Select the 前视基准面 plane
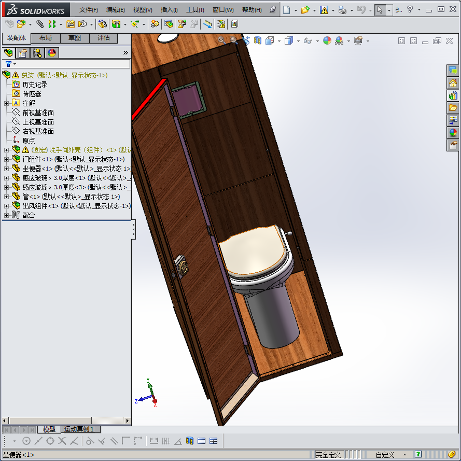 tap(38, 113)
